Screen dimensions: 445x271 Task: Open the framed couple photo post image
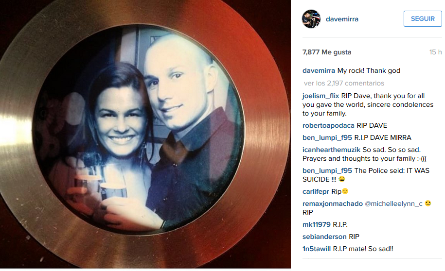(x=145, y=134)
